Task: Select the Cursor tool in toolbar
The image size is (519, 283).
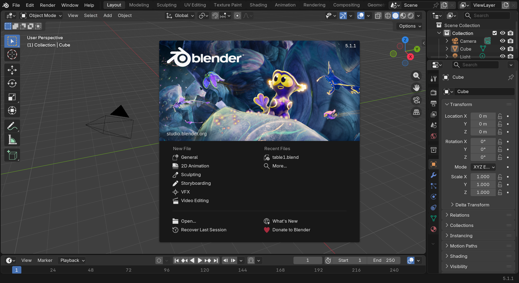Action: point(12,55)
